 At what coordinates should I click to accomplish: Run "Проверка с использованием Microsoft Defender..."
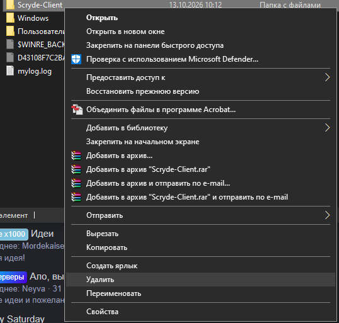[200, 59]
